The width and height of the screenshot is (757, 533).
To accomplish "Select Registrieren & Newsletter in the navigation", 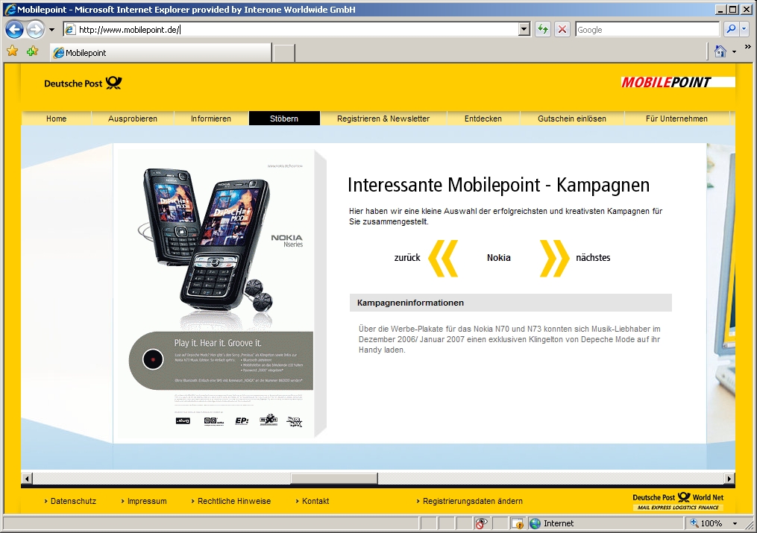I will [383, 118].
